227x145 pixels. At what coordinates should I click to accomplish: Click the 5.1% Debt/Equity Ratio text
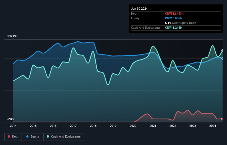tap(181, 23)
